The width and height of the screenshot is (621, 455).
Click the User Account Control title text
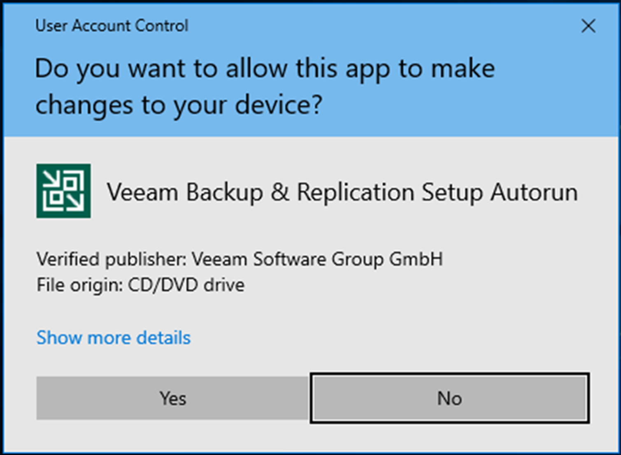click(x=112, y=26)
